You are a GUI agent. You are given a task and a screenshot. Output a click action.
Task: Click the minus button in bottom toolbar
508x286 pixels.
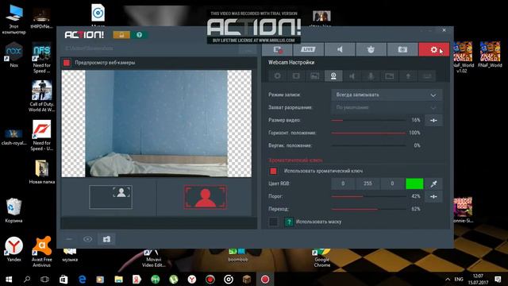point(69,239)
